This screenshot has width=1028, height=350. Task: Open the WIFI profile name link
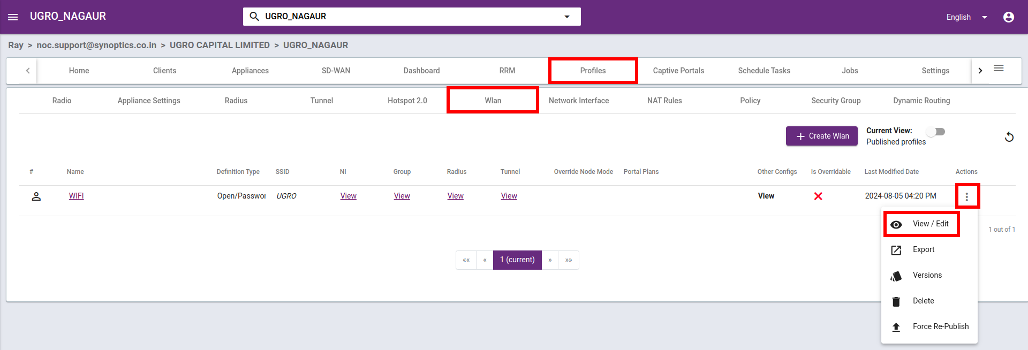(x=77, y=196)
